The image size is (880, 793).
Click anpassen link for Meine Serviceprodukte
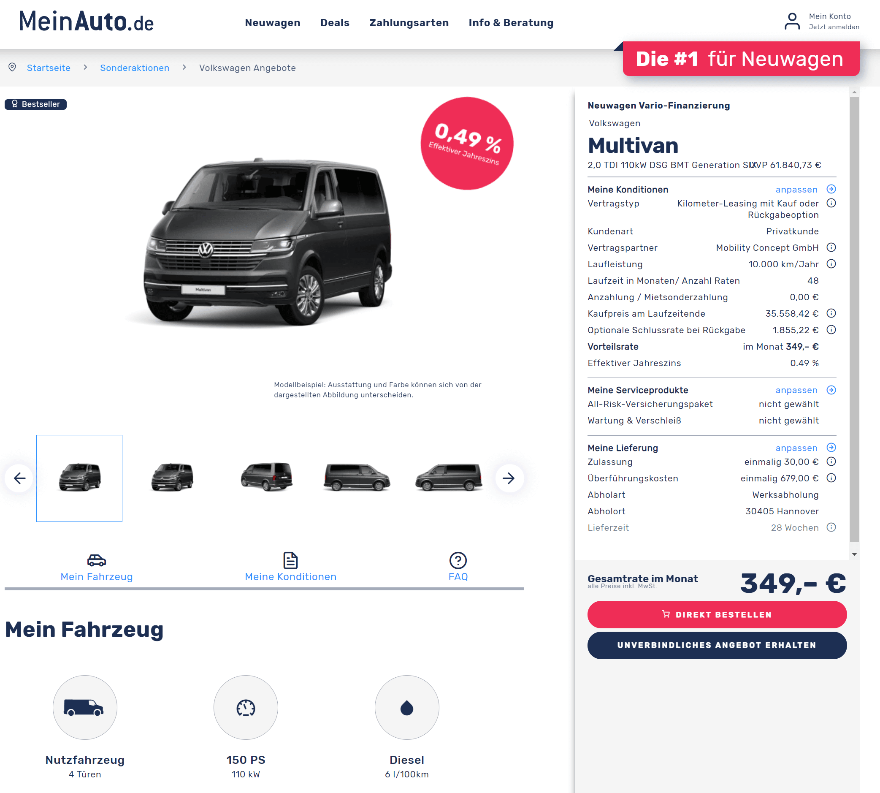(x=796, y=391)
